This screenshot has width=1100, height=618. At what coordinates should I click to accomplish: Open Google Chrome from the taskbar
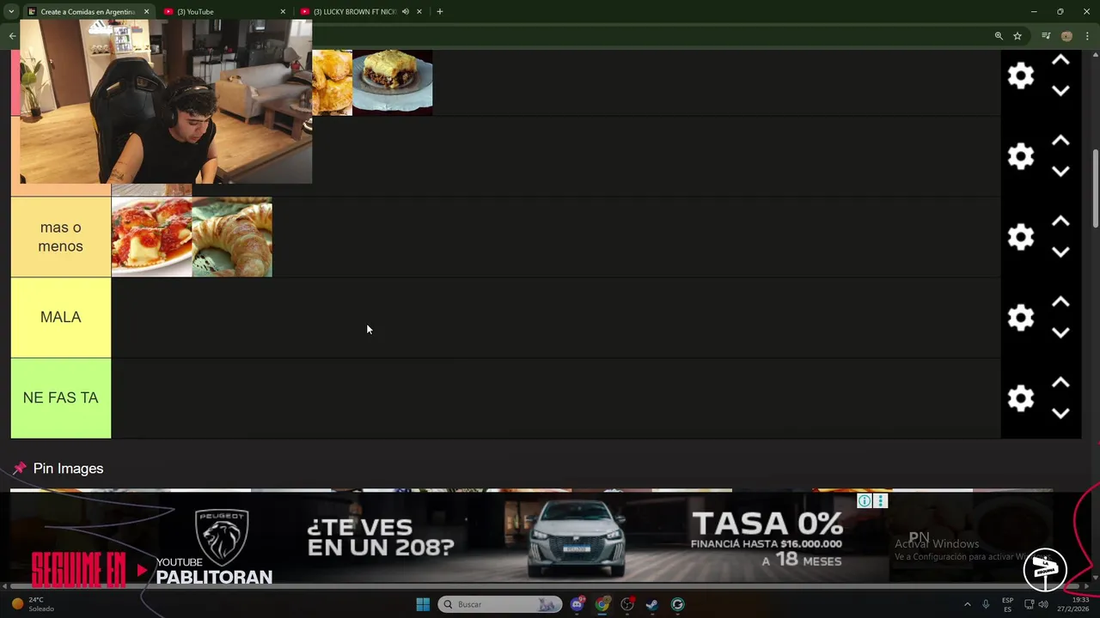pos(602,604)
